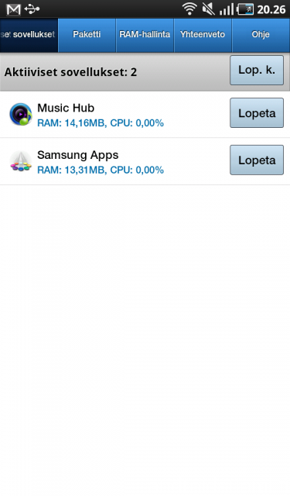The image size is (290, 496).
Task: Open the RAM-hallinta tab
Action: pos(145,35)
